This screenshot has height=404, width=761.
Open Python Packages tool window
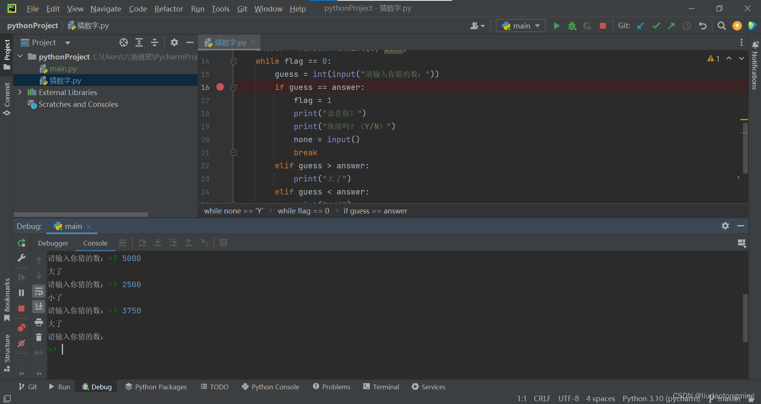point(156,387)
